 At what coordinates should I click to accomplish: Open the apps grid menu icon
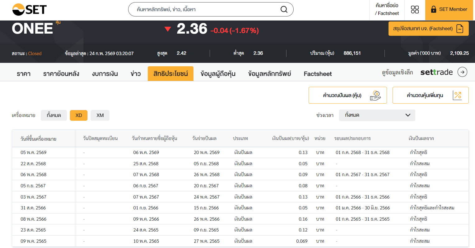(x=415, y=10)
